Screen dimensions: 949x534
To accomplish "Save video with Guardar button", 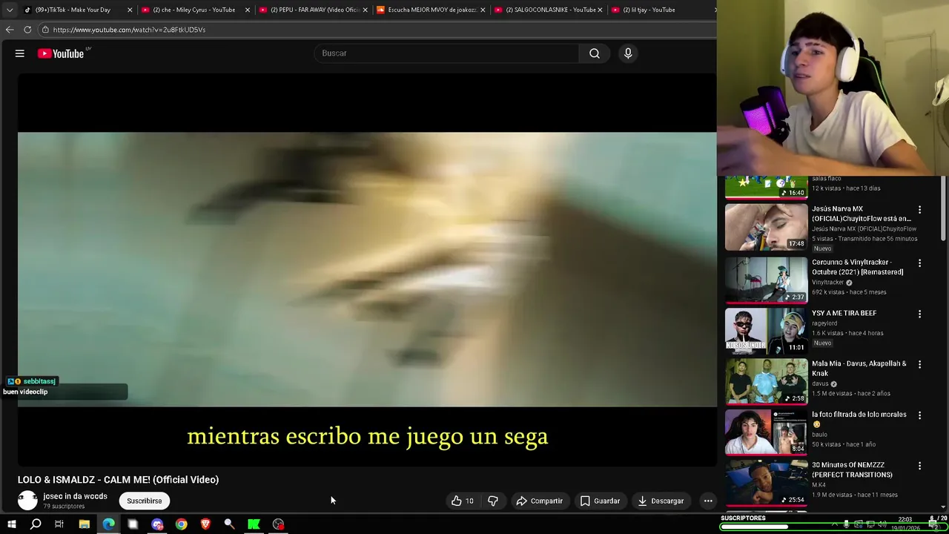I will pyautogui.click(x=600, y=501).
